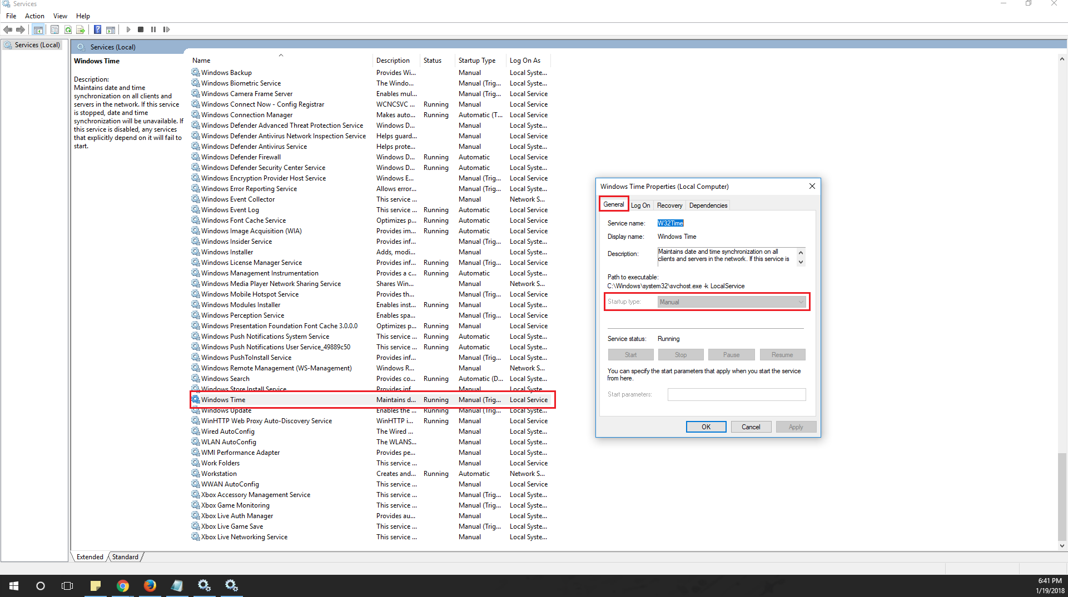Click the Resume button in dialog
Screen dimensions: 1068x597
782,355
